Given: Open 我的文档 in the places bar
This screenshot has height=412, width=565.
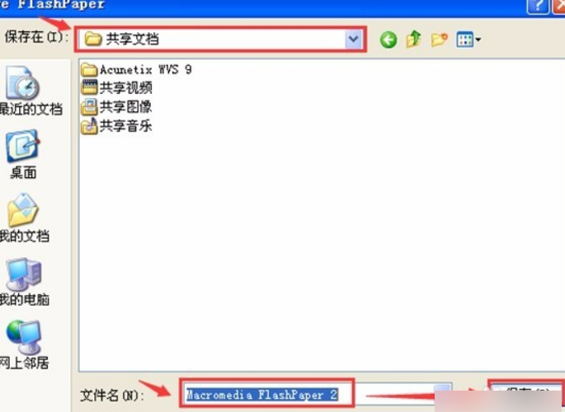Looking at the screenshot, I should click(x=23, y=218).
